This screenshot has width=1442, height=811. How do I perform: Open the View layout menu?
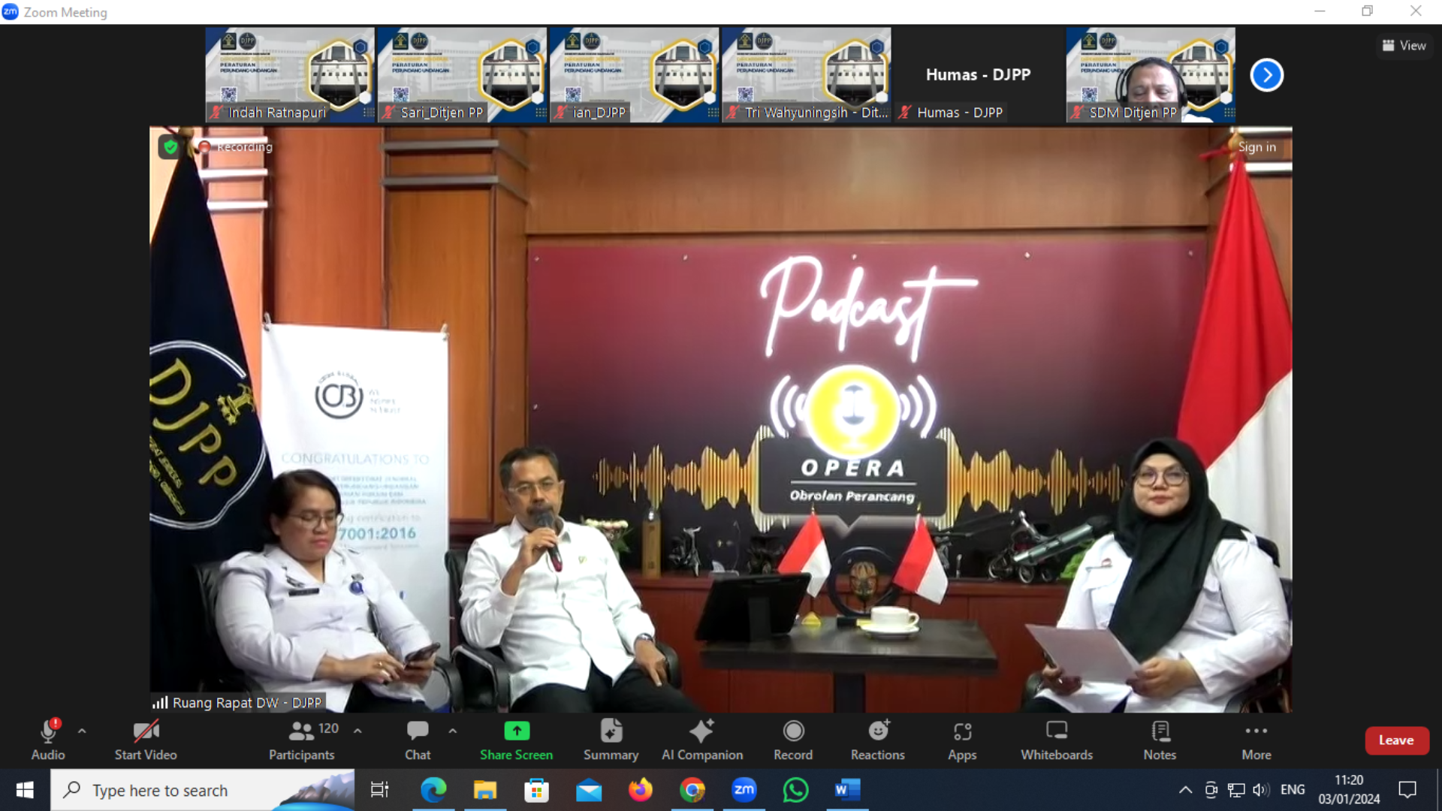point(1404,46)
